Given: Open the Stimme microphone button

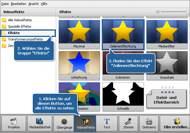Looking at the screenshot, I should [x=128, y=123].
